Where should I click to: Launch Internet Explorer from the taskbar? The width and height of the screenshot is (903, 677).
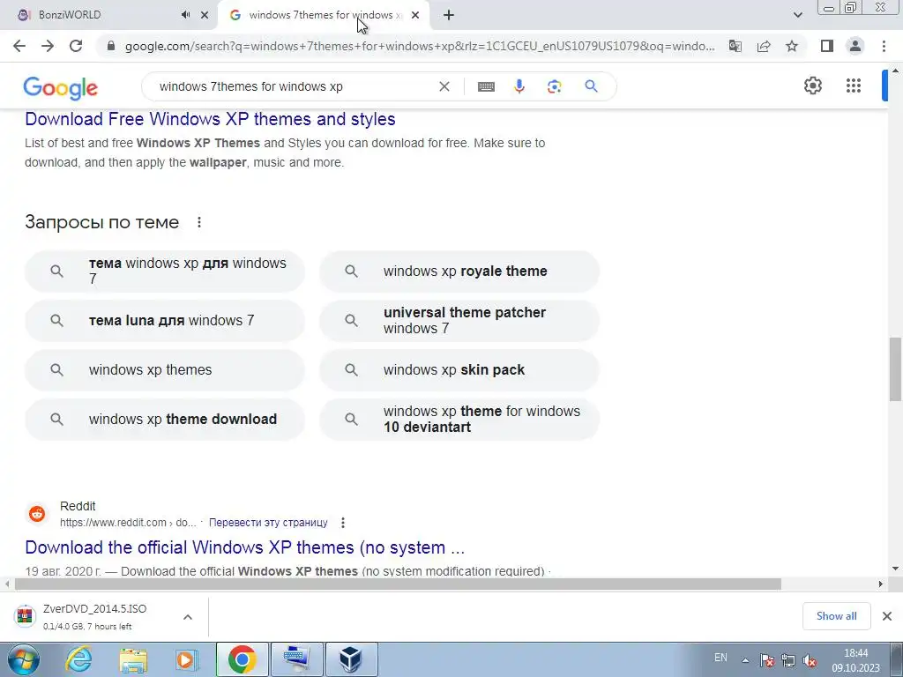pos(78,659)
